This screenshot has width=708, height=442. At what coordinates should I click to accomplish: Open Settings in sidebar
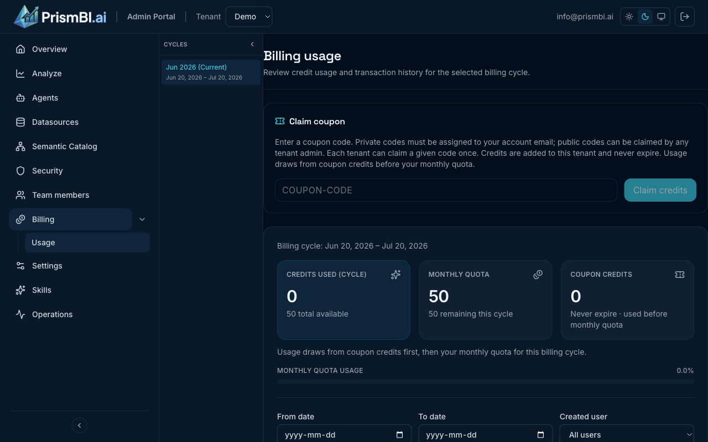(x=79, y=266)
